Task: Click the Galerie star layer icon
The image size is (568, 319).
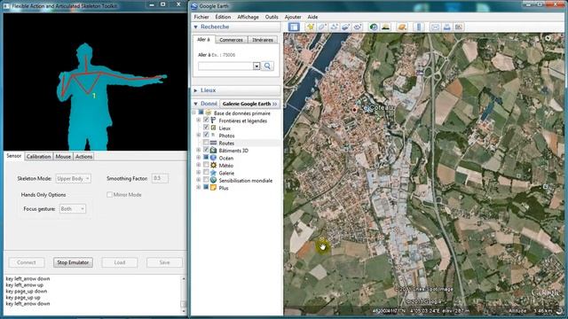Action: point(213,173)
